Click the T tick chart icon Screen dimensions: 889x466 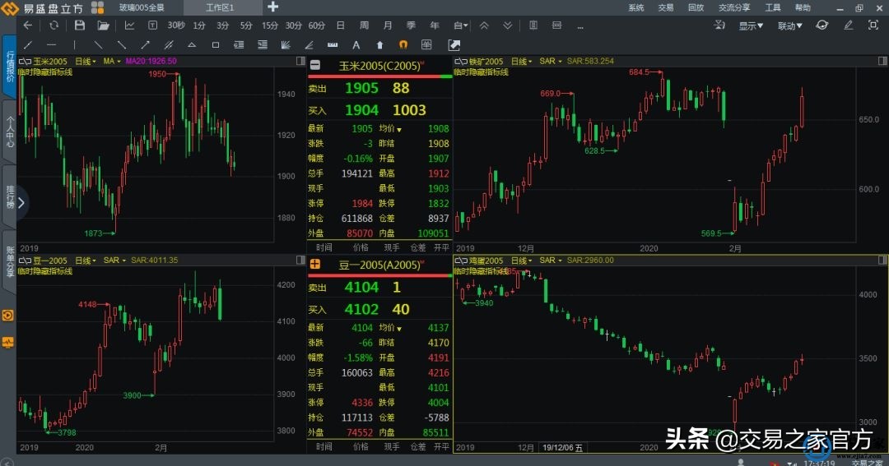tap(152, 25)
